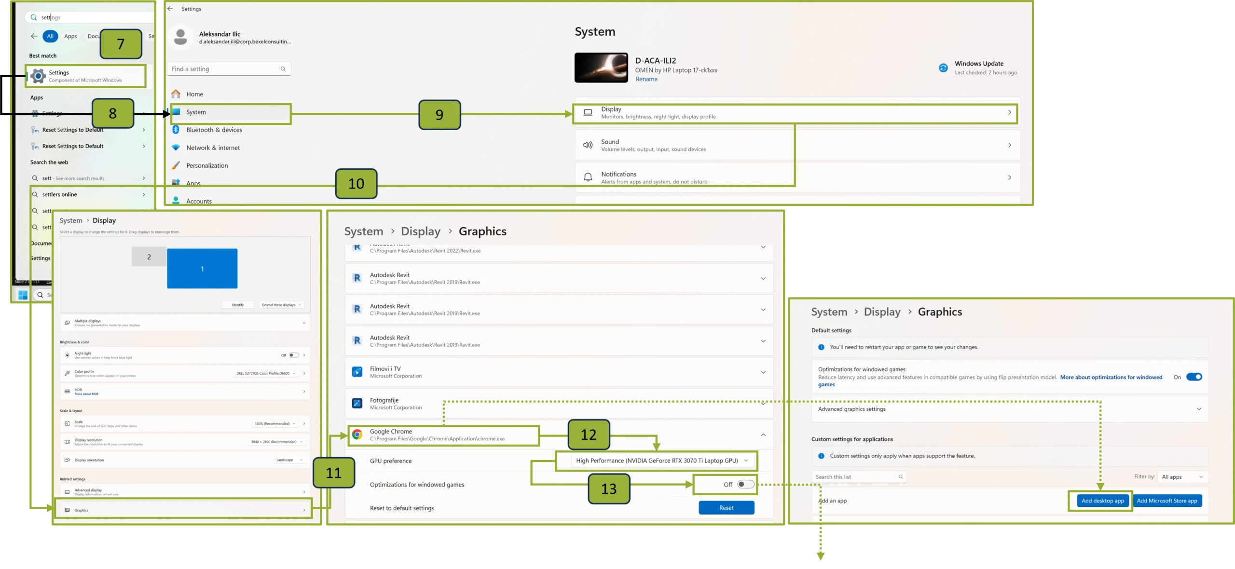This screenshot has height=569, width=1235.
Task: Click the Add desktop app button
Action: pyautogui.click(x=1102, y=501)
